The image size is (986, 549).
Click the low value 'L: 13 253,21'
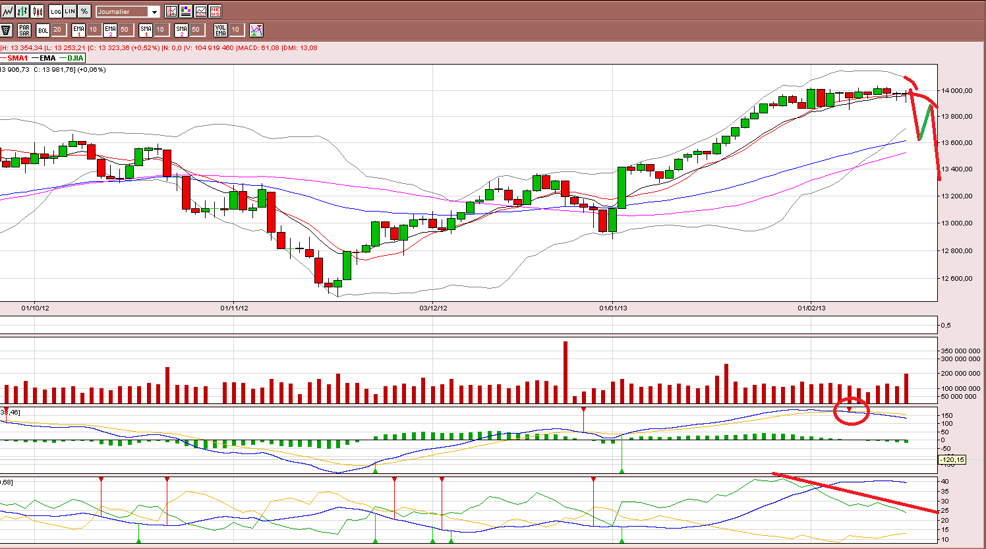coord(66,47)
